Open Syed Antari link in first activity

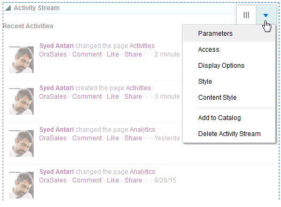[57, 46]
